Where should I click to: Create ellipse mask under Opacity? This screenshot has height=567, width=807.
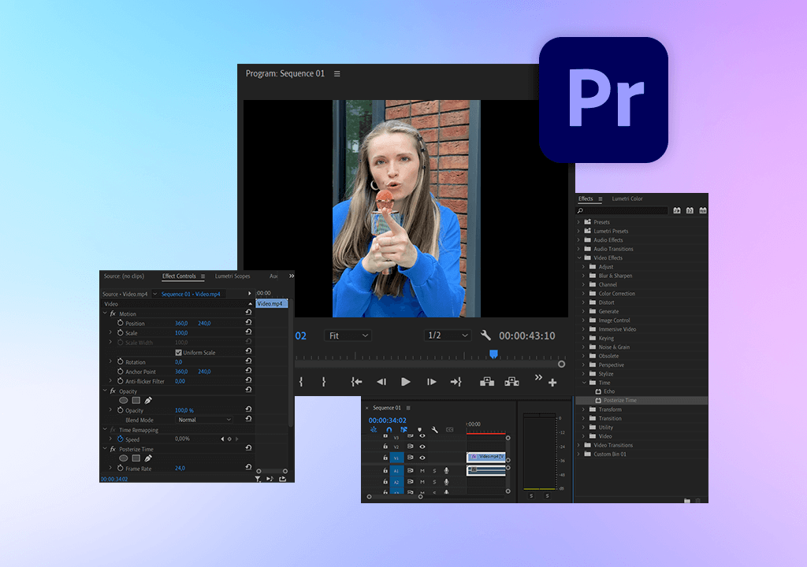[x=124, y=400]
